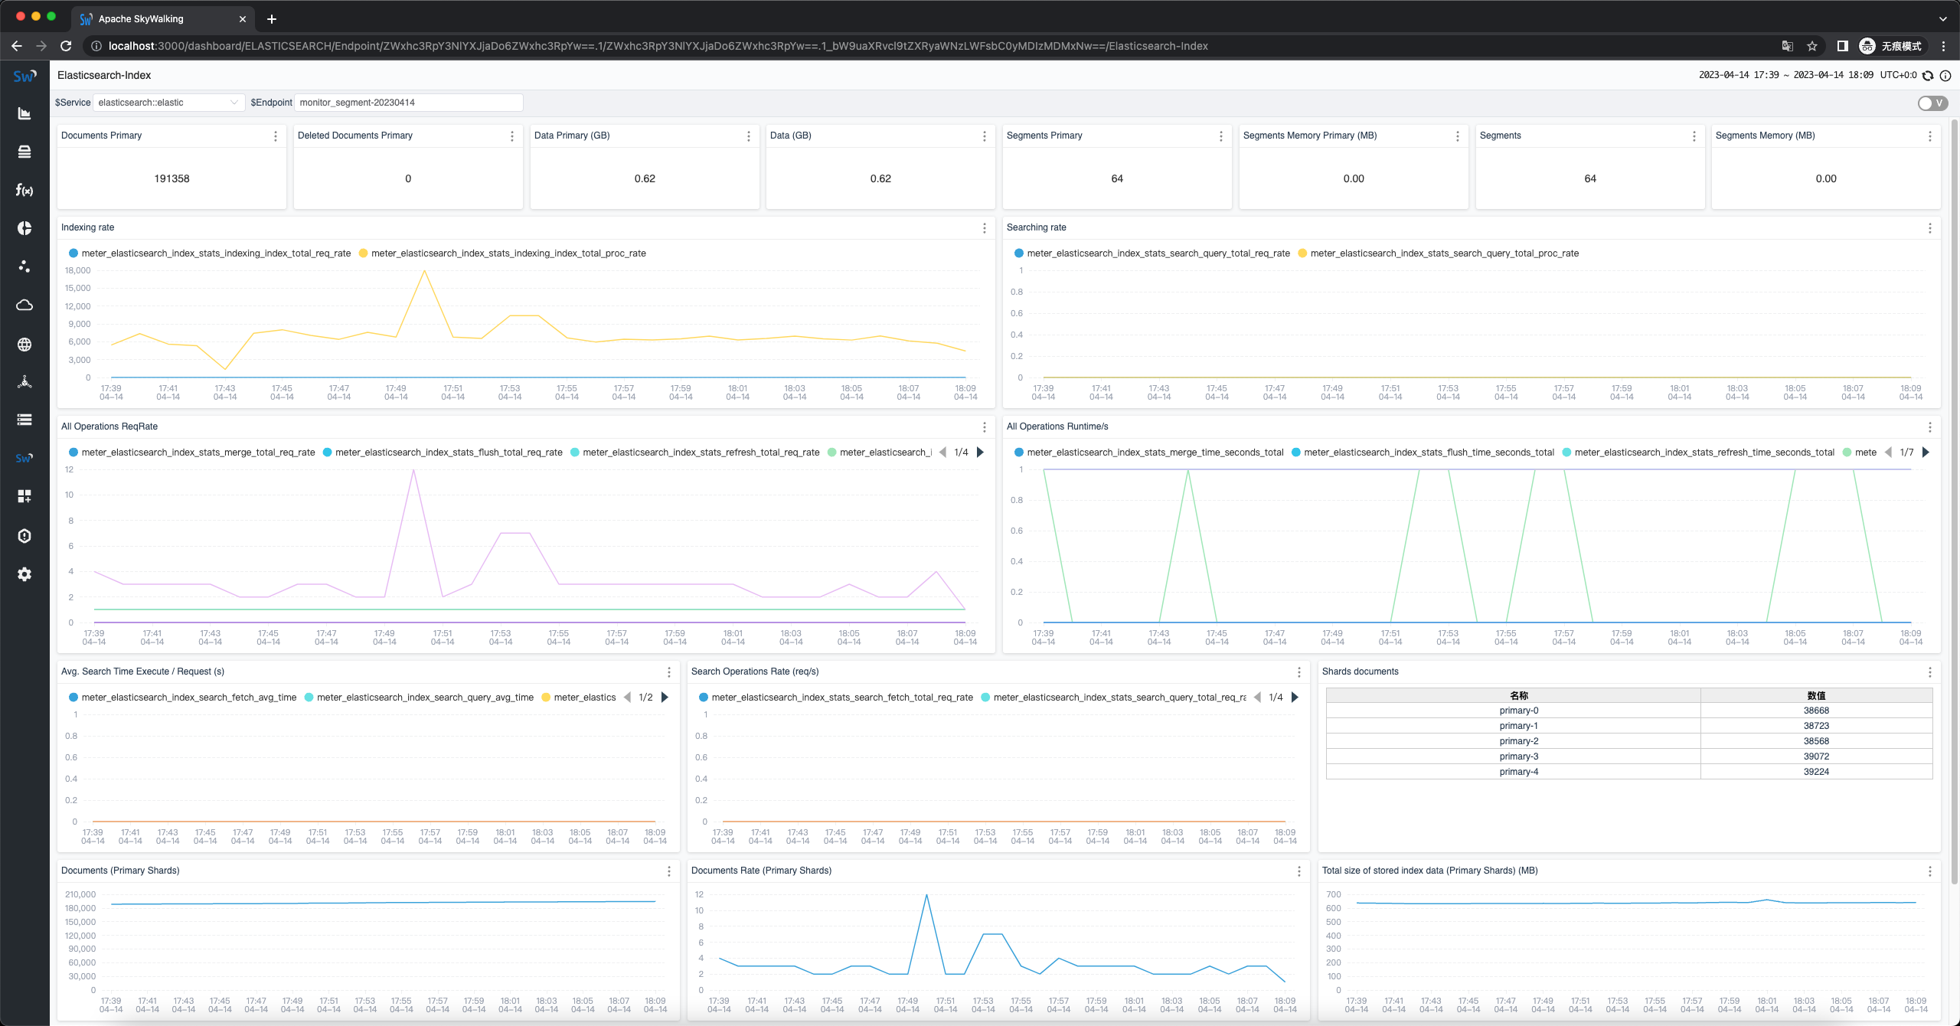Hide the search_query_total_proc_rate legend series
1960x1026 pixels.
click(x=1444, y=253)
